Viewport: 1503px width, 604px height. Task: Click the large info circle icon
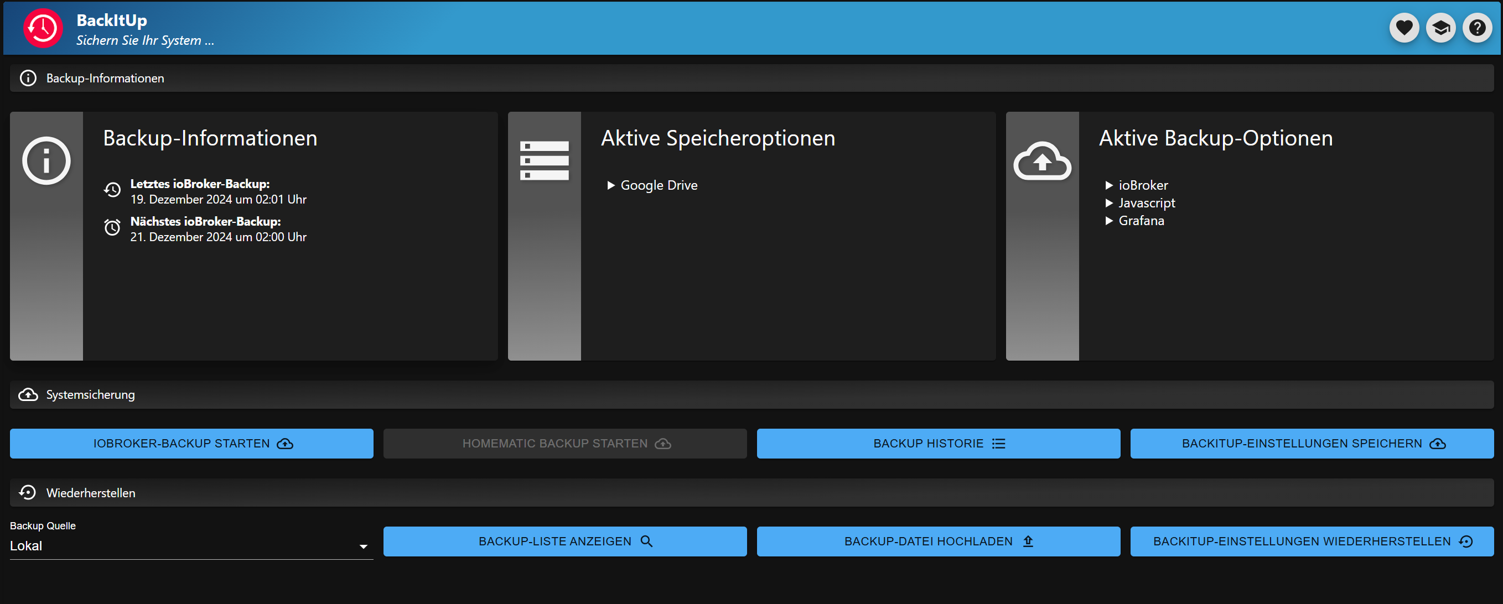click(x=46, y=160)
